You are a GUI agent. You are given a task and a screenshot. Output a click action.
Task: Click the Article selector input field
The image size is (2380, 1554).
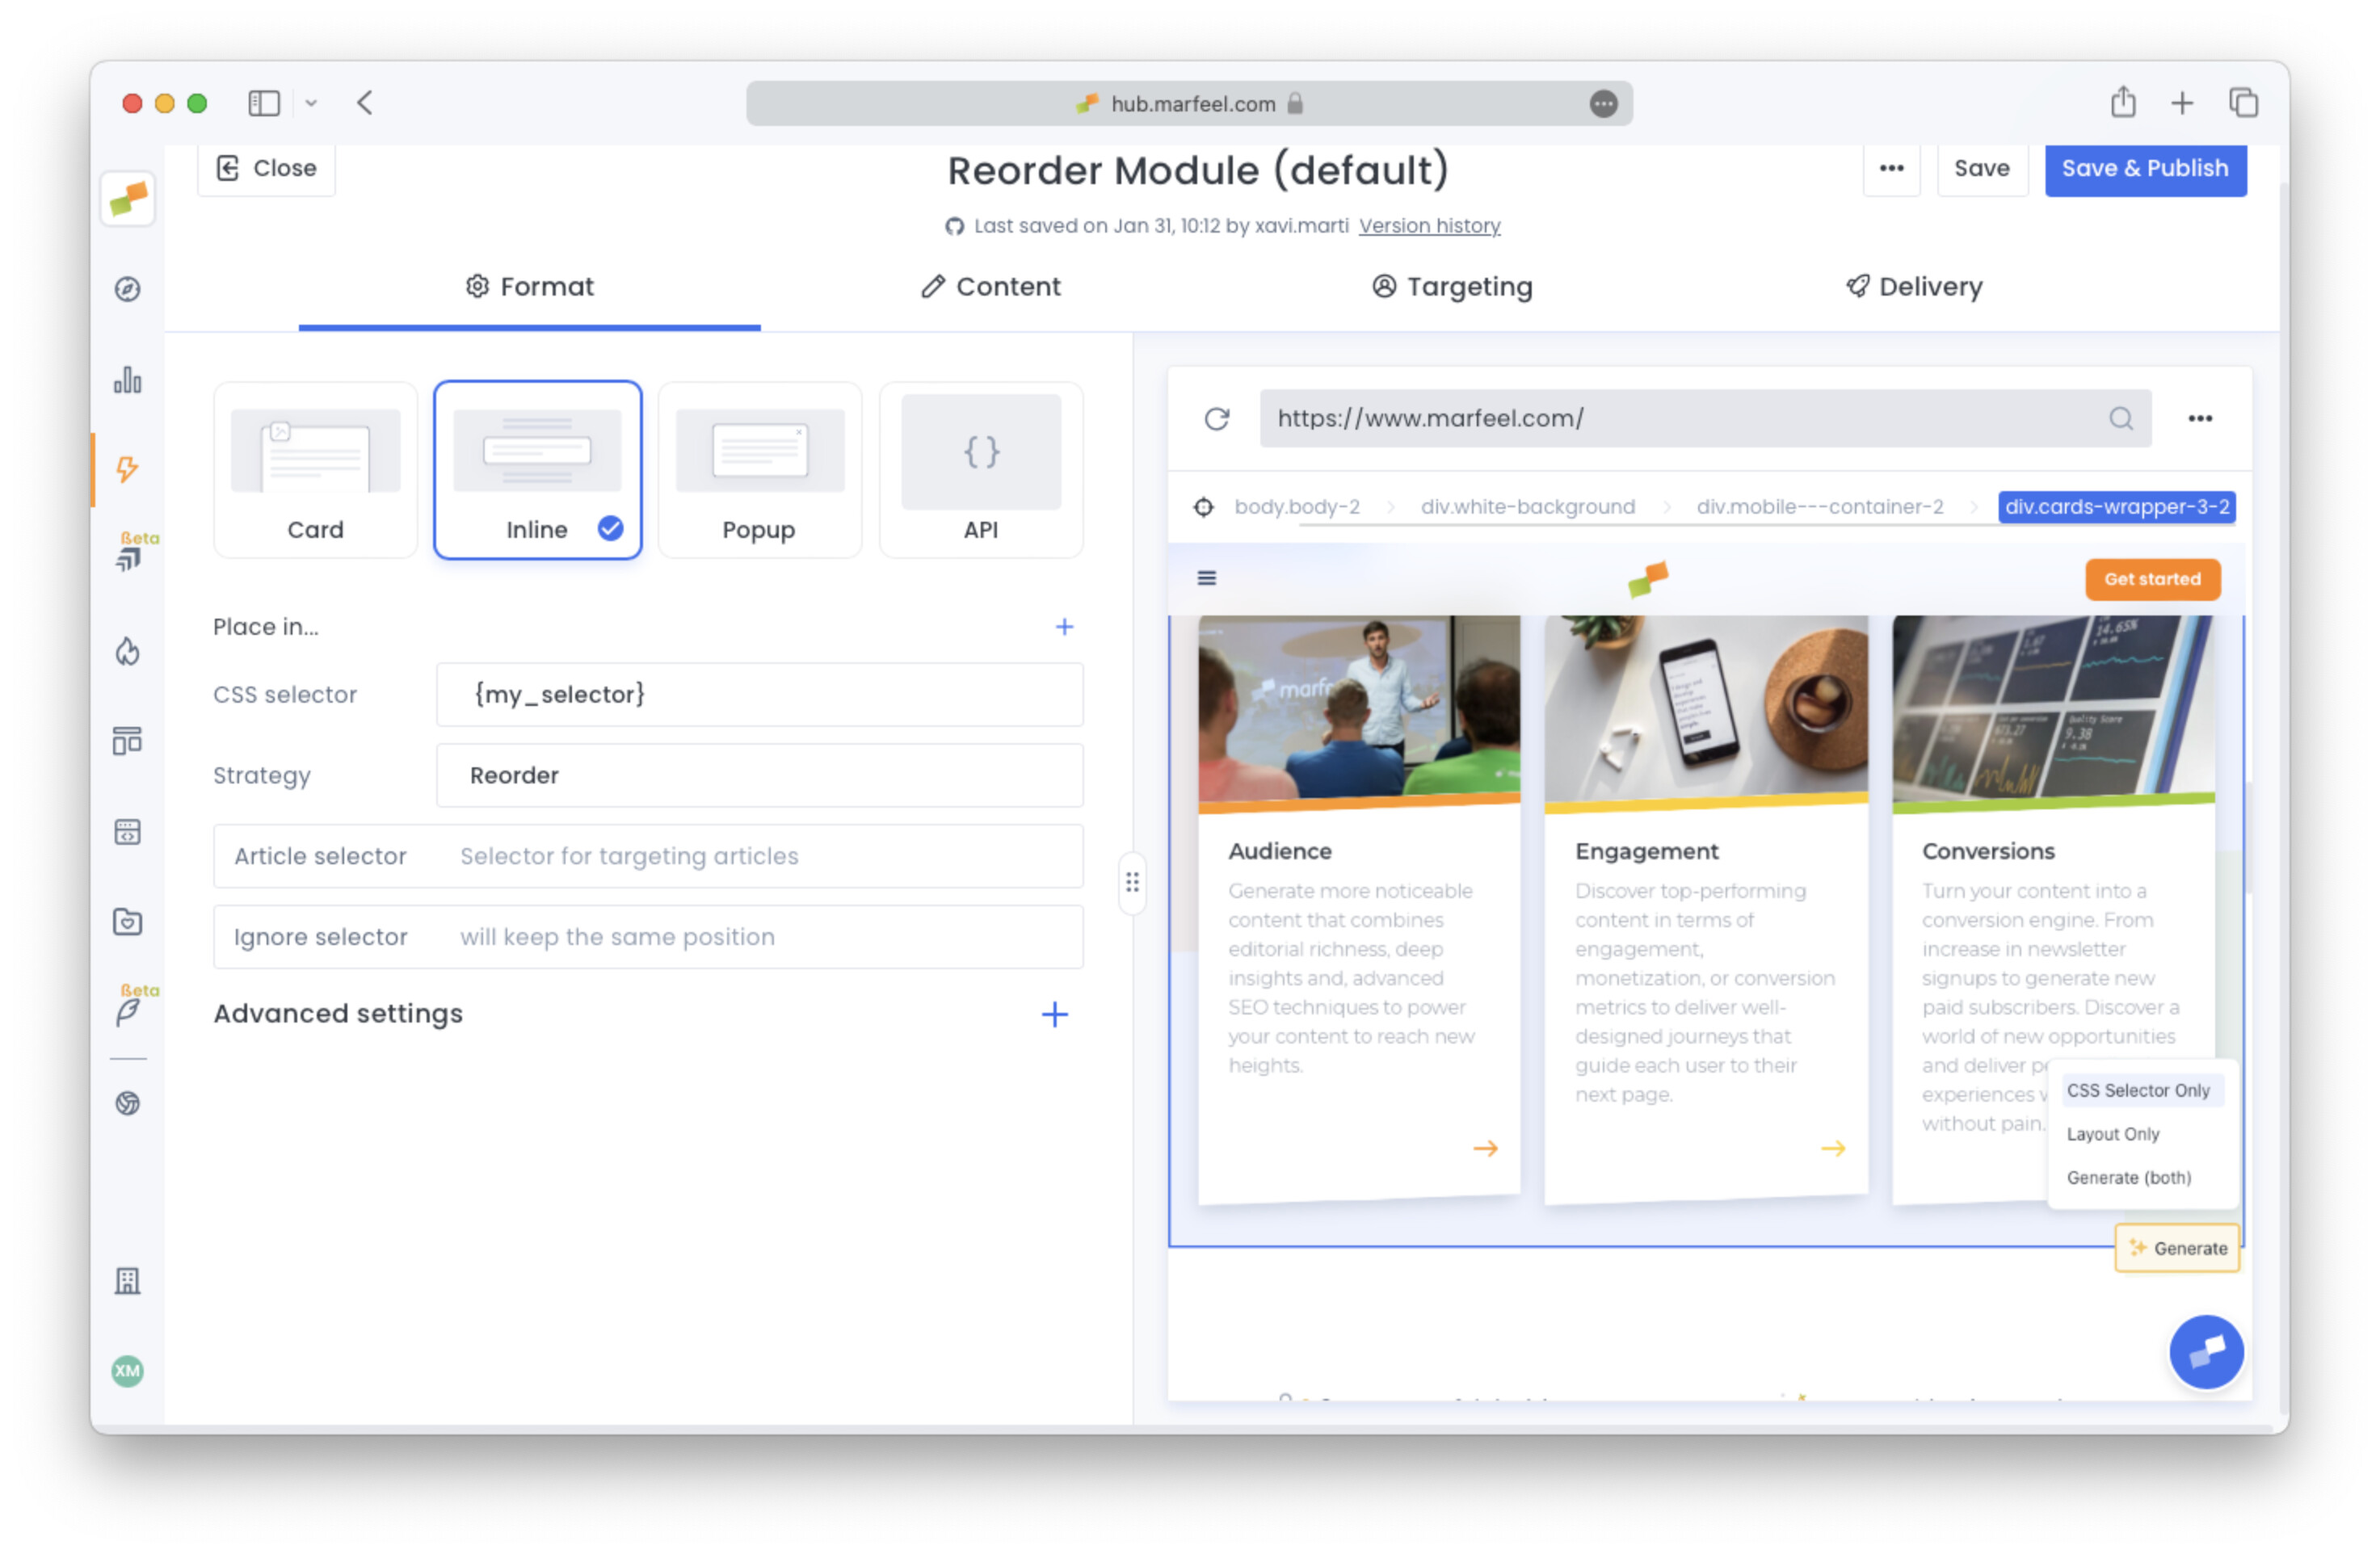click(x=760, y=856)
